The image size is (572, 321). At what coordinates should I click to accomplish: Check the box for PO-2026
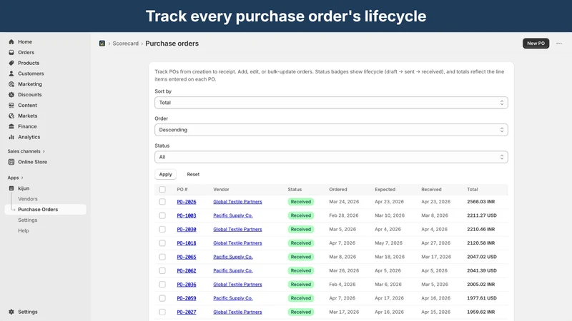(162, 202)
